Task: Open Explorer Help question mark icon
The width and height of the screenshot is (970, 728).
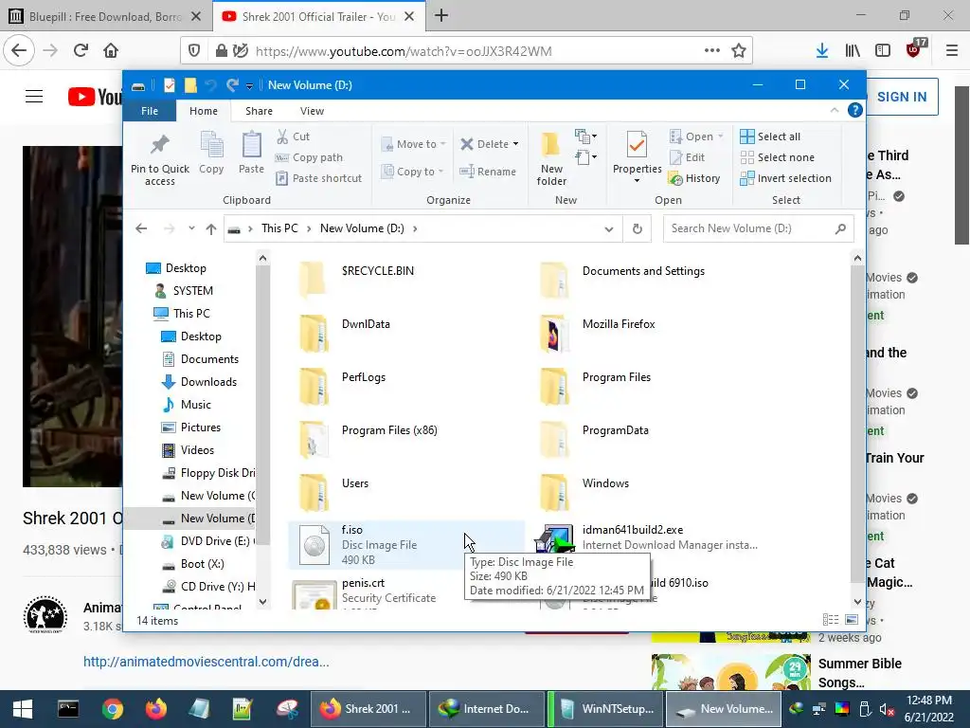Action: point(855,110)
